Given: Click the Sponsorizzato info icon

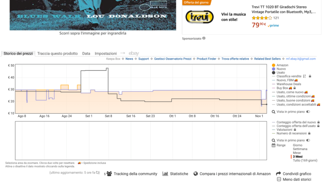Looking at the screenshot, I should tap(204, 39).
